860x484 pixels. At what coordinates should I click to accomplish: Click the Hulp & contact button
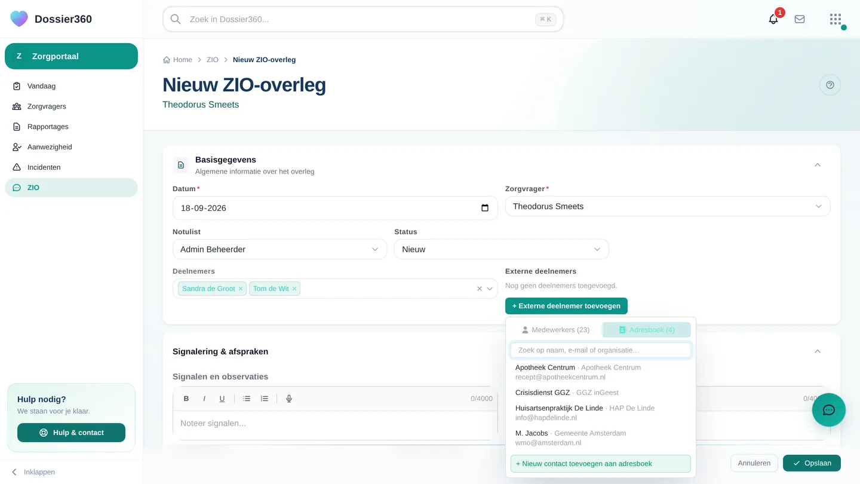point(71,433)
